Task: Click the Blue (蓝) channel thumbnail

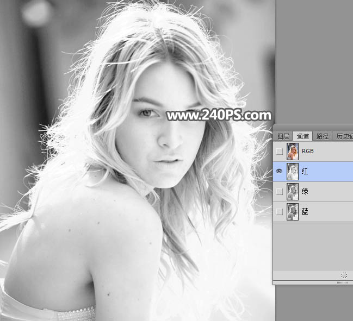Action: tap(293, 211)
